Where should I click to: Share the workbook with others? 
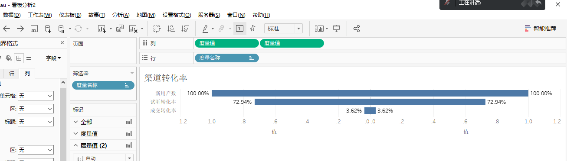pyautogui.click(x=357, y=29)
